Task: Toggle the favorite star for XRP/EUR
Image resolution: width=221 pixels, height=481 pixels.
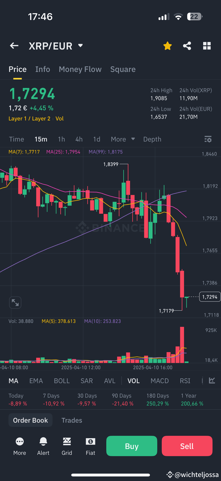Action: point(167,46)
